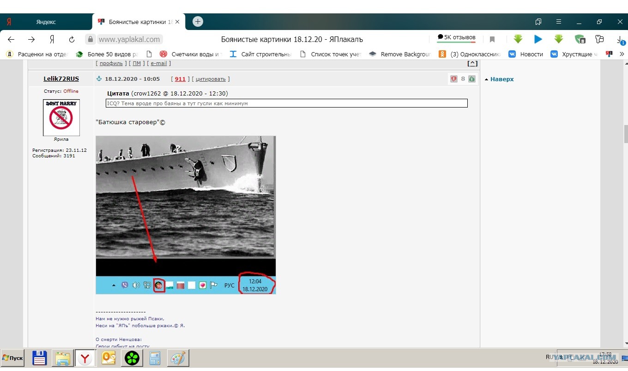Screen dimensions: 628x371
Task: Open the Сайт строительны… bookmark
Action: (x=260, y=54)
